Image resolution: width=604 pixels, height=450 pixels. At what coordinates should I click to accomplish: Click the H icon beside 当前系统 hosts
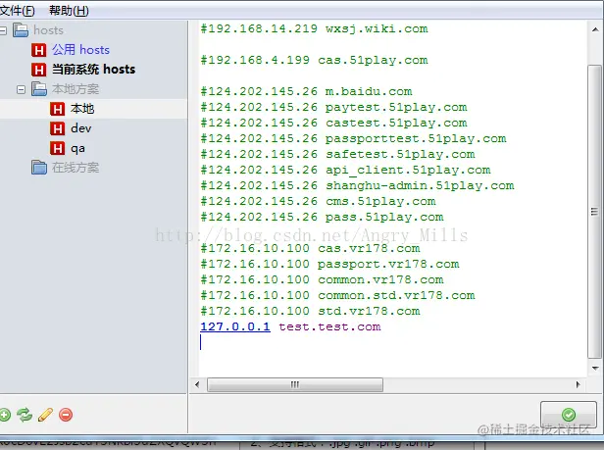[x=38, y=70]
